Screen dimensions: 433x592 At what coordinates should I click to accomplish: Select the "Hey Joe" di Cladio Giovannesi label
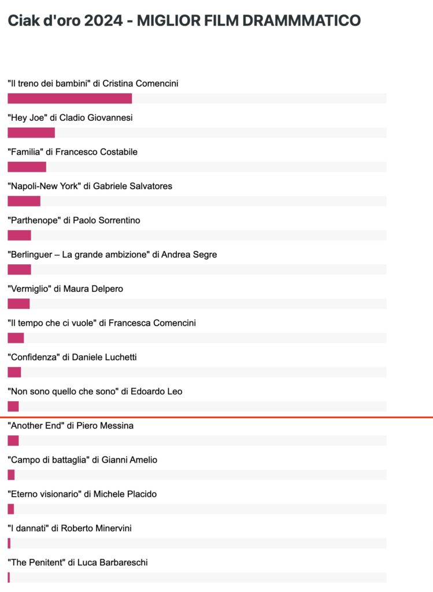(70, 117)
